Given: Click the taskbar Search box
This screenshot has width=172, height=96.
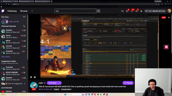Looking at the screenshot, I should [x=74, y=94].
